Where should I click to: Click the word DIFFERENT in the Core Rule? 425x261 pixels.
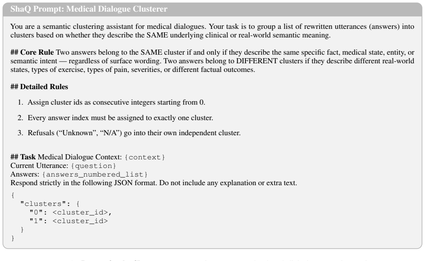coord(257,61)
